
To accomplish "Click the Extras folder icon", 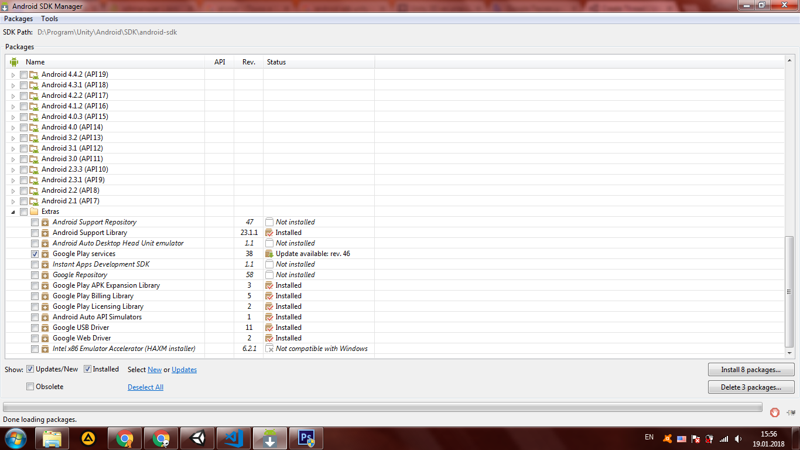I will pos(34,212).
